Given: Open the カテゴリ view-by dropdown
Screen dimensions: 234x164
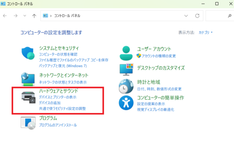Looking at the screenshot, I should coord(206,32).
